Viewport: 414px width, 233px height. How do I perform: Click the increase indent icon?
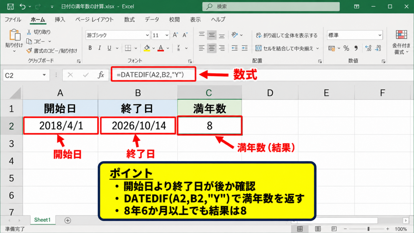pyautogui.click(x=245, y=48)
